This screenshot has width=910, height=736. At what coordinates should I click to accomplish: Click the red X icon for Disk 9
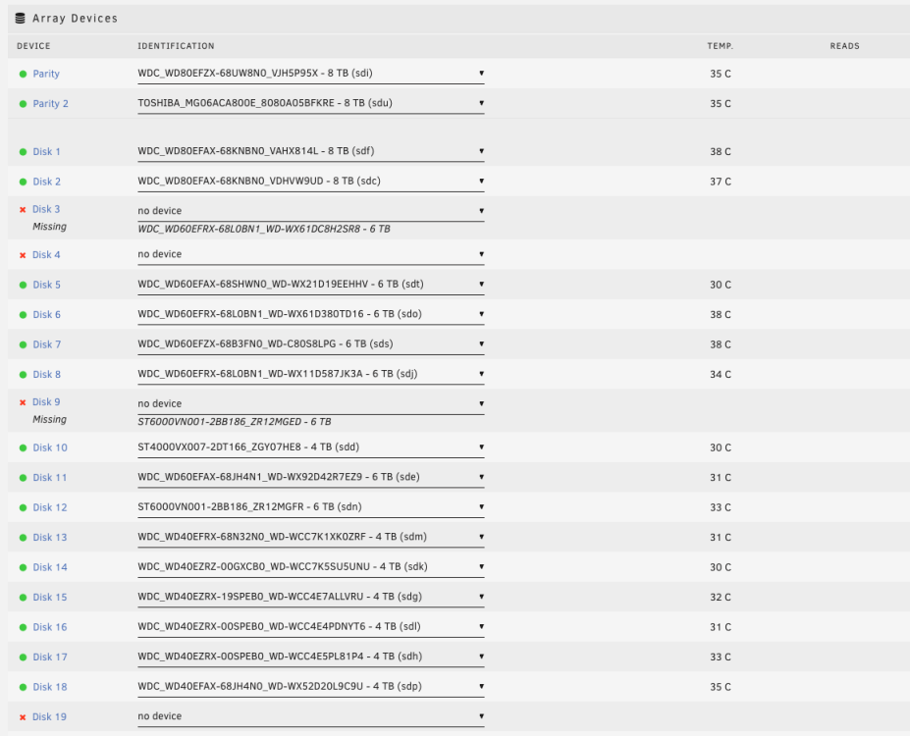coord(23,402)
